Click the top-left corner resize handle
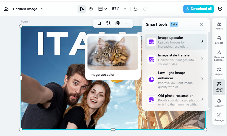The image size is (227, 136). [21, 26]
